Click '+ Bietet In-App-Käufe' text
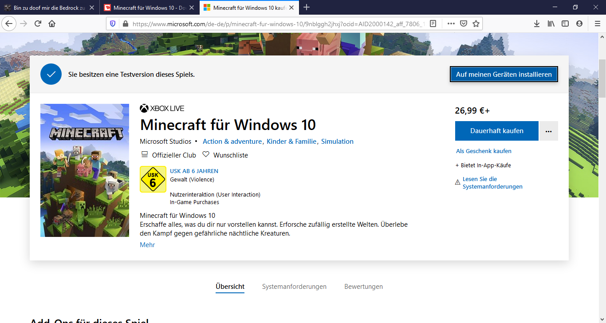The image size is (606, 323). [x=483, y=165]
